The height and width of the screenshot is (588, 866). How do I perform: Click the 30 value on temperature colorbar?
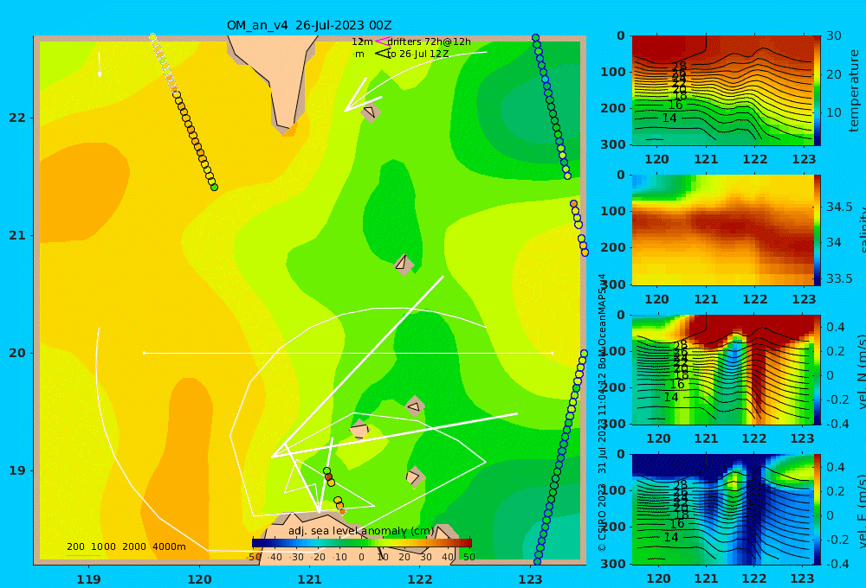[x=833, y=35]
